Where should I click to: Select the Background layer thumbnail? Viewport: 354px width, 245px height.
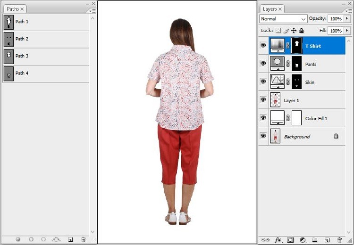(x=275, y=136)
